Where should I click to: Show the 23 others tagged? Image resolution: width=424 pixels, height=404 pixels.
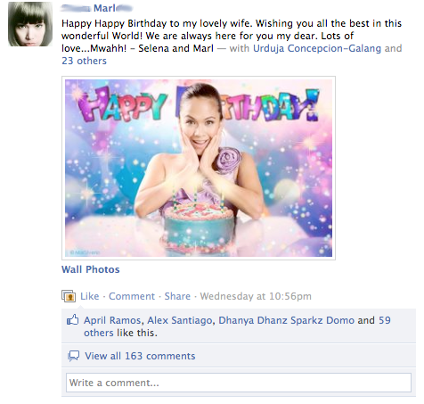tap(84, 61)
